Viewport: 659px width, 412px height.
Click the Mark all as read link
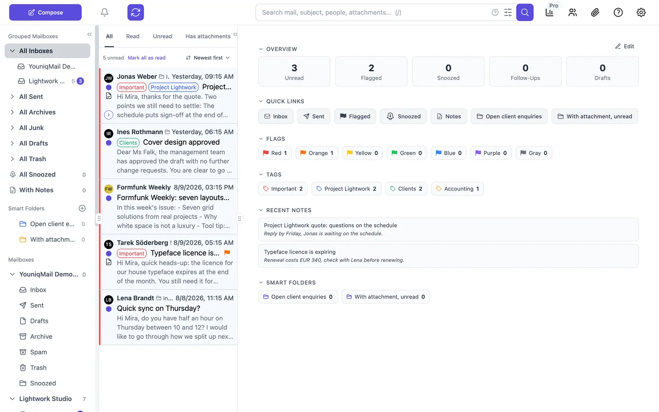146,58
